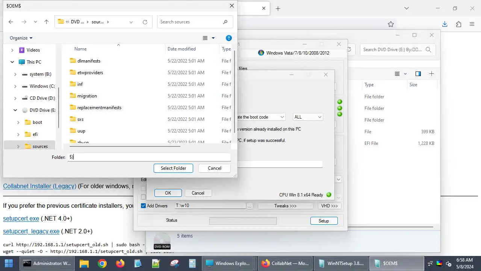
Task: Click Cancel in the WinNTSetup sub-dialog
Action: click(x=198, y=193)
